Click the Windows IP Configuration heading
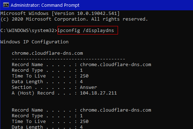The height and width of the screenshot is (129, 193). pos(34,42)
